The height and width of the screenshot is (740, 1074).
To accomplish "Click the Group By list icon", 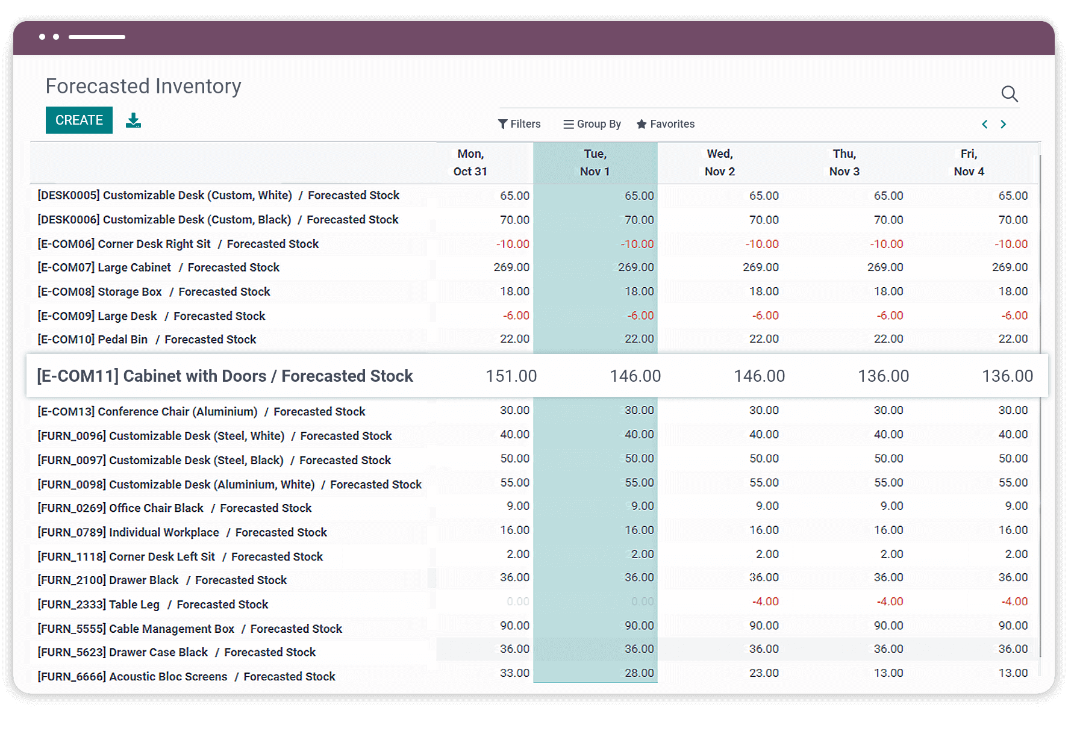I will tap(568, 124).
